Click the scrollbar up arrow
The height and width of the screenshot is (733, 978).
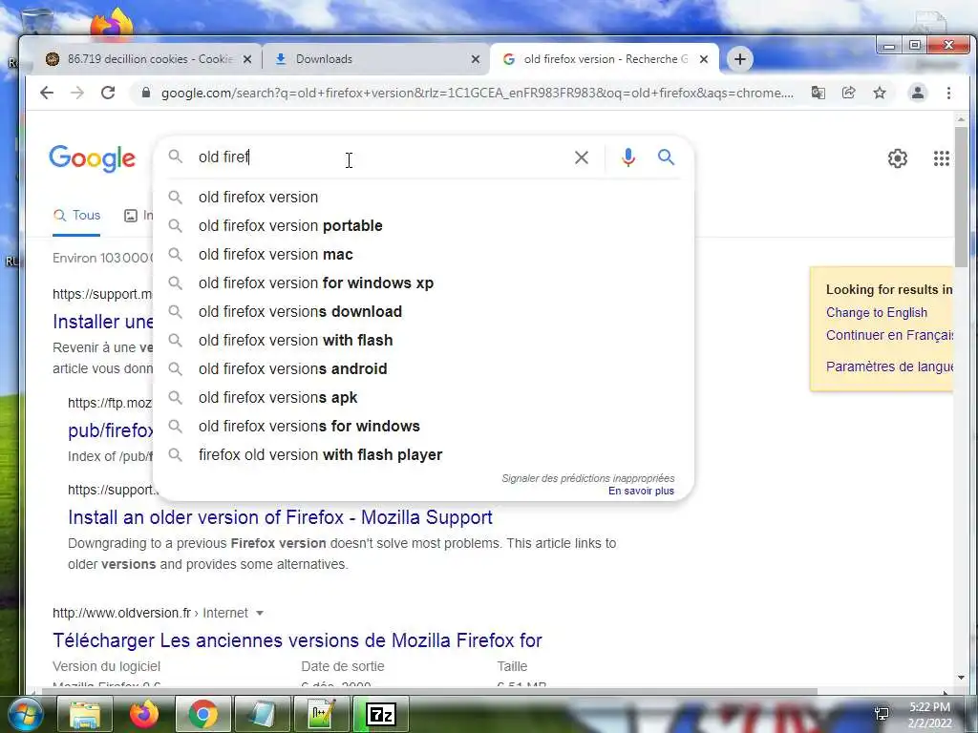[961, 118]
